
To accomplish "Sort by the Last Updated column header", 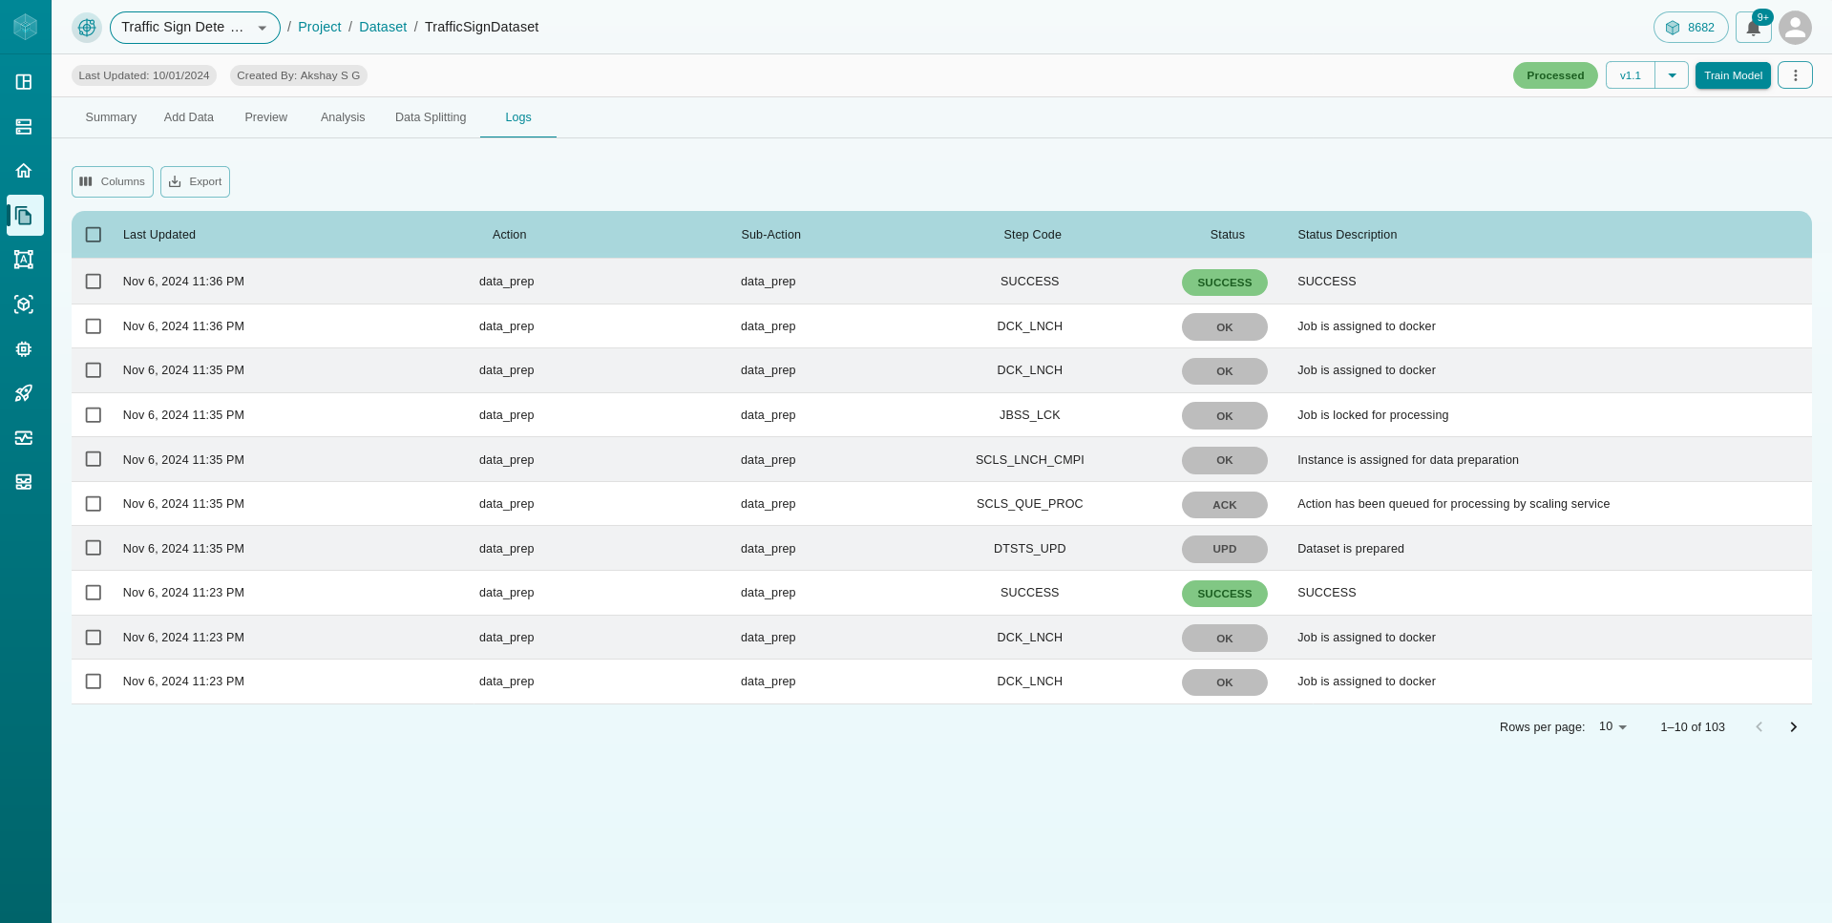I will (159, 235).
